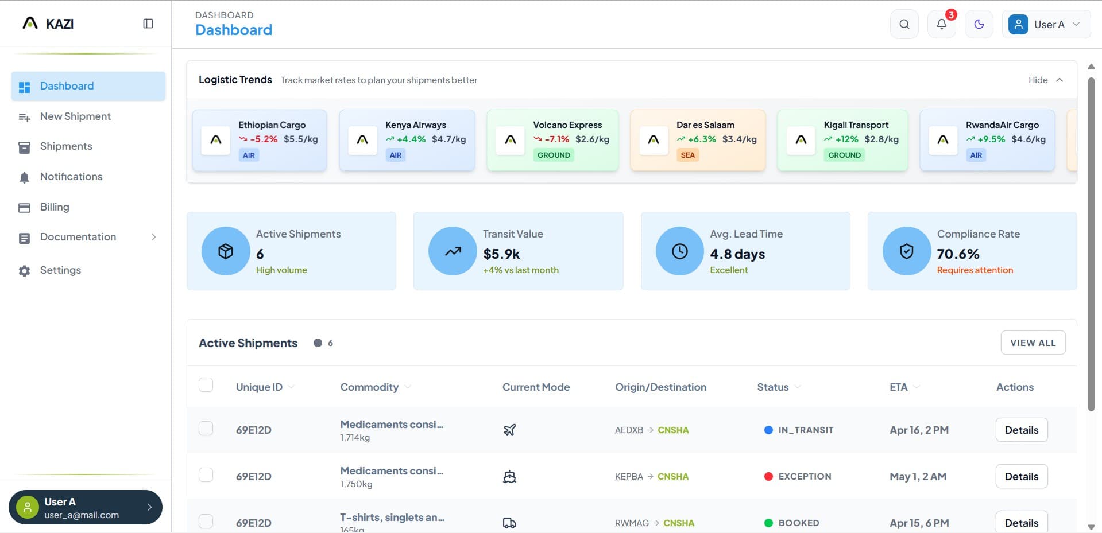Check the row checkbox for the EXCEPTION shipment
1102x533 pixels.
(206, 475)
